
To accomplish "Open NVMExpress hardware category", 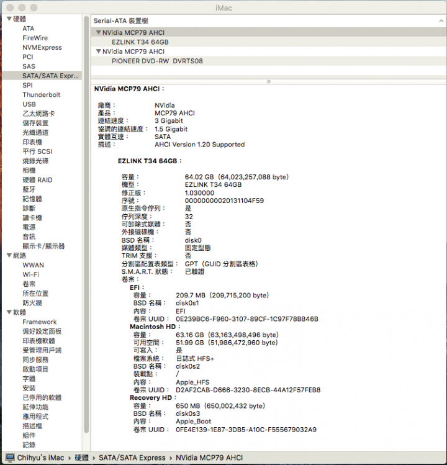I will [x=42, y=47].
